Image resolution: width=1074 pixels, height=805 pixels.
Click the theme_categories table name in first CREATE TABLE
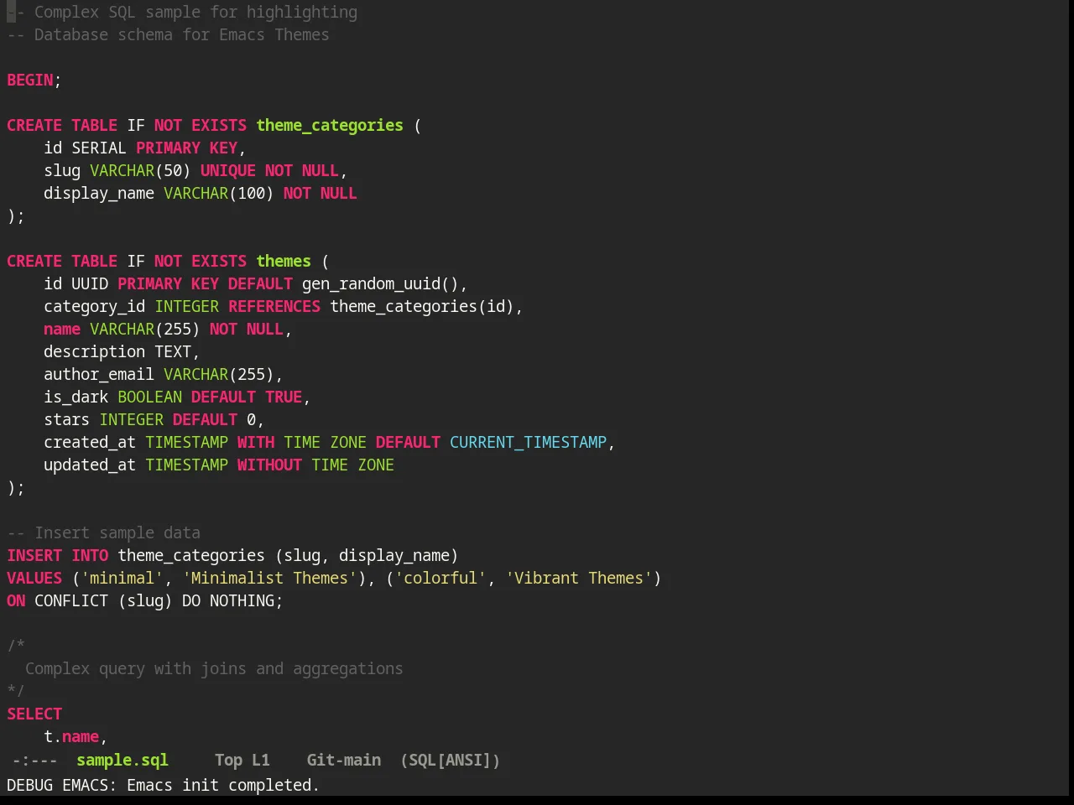coord(330,126)
